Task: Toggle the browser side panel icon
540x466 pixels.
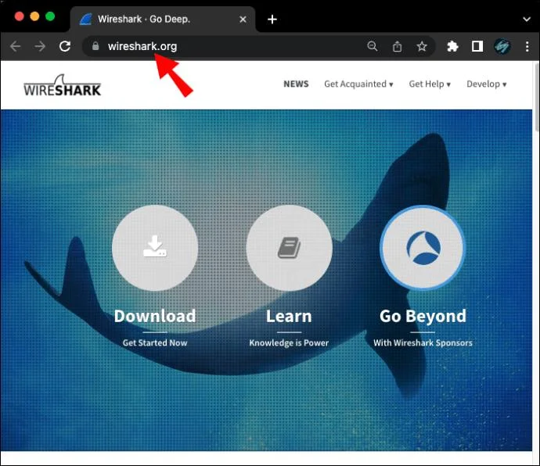Action: (x=477, y=46)
